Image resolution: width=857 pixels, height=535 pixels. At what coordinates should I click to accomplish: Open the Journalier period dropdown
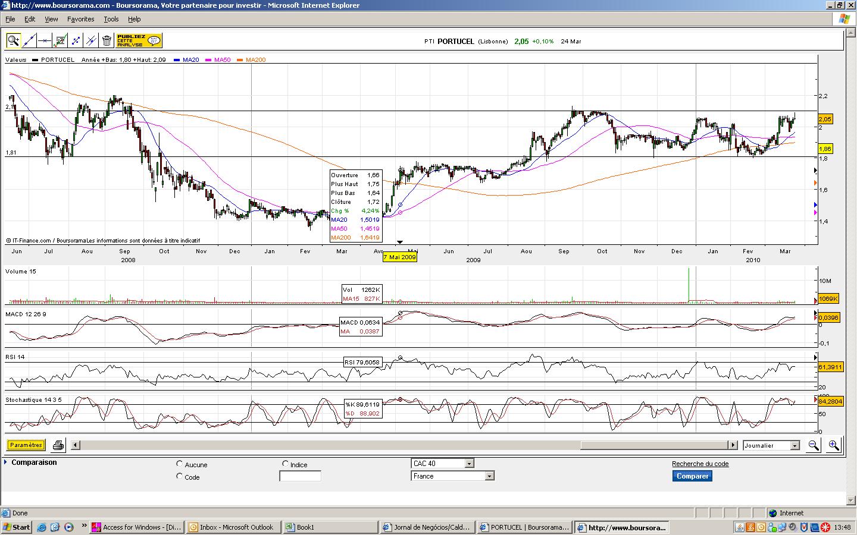(771, 445)
